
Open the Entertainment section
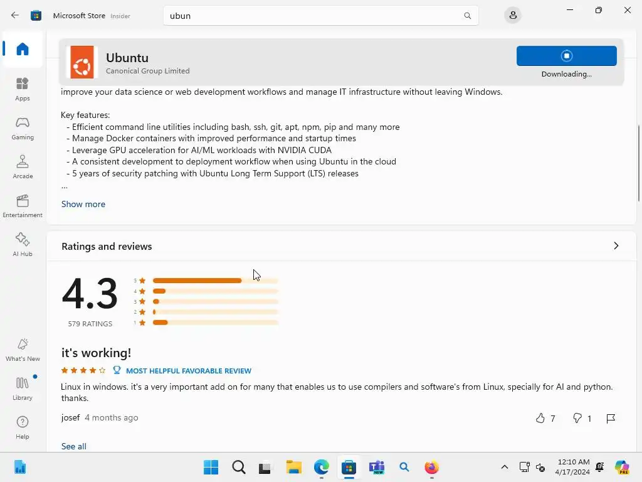pyautogui.click(x=23, y=206)
